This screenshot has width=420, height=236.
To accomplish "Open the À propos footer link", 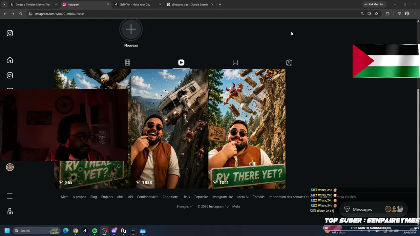I will pos(79,197).
